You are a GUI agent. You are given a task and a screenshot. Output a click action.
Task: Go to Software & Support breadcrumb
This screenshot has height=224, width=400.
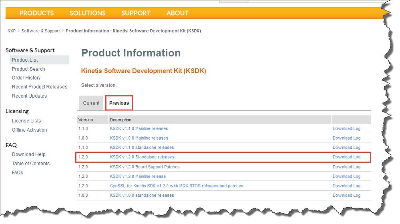coord(40,31)
